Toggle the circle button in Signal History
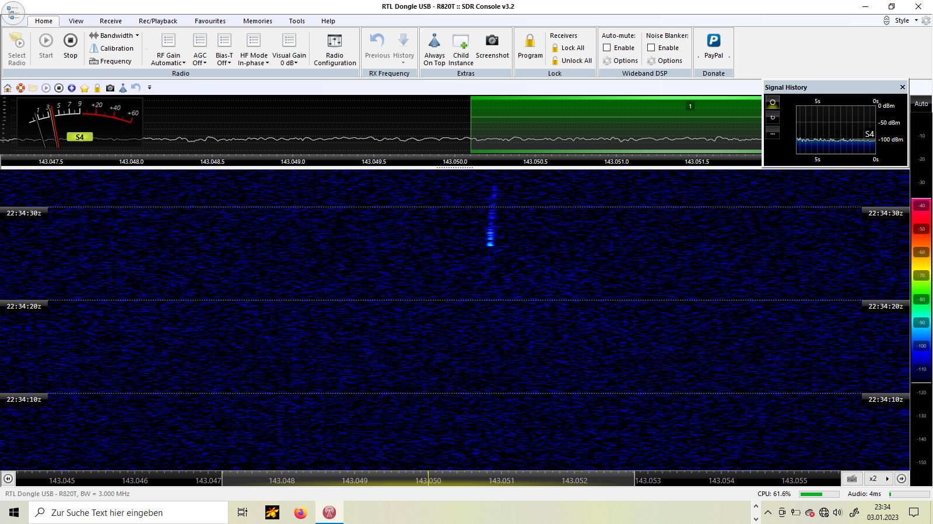The image size is (933, 524). pos(773,102)
